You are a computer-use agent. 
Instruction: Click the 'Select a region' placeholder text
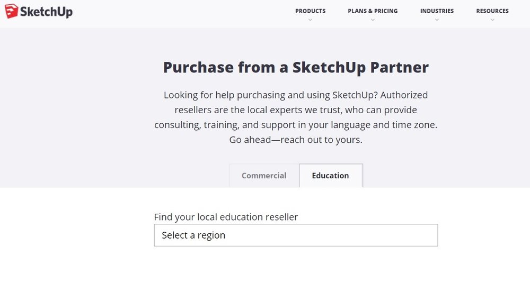193,235
